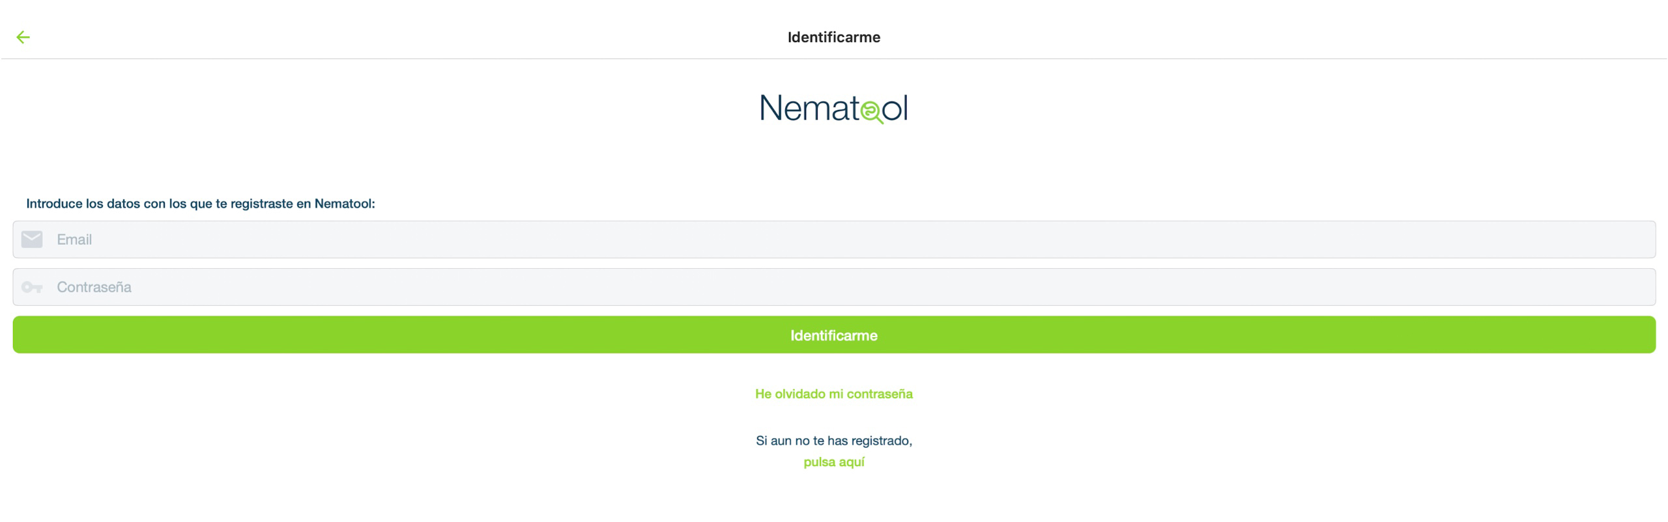Screen dimensions: 1668x522
Task: Click the envelope icon in Email field
Action: click(32, 240)
